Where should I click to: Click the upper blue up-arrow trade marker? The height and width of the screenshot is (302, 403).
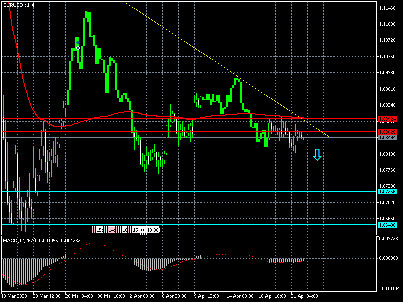(78, 42)
